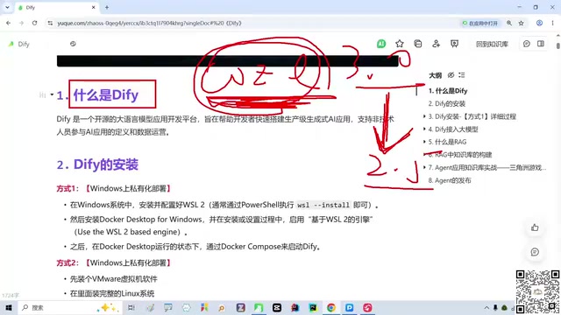Screen dimensions: 561x315
Task: Jump to outline item 2. Dify的安装
Action: coord(447,103)
